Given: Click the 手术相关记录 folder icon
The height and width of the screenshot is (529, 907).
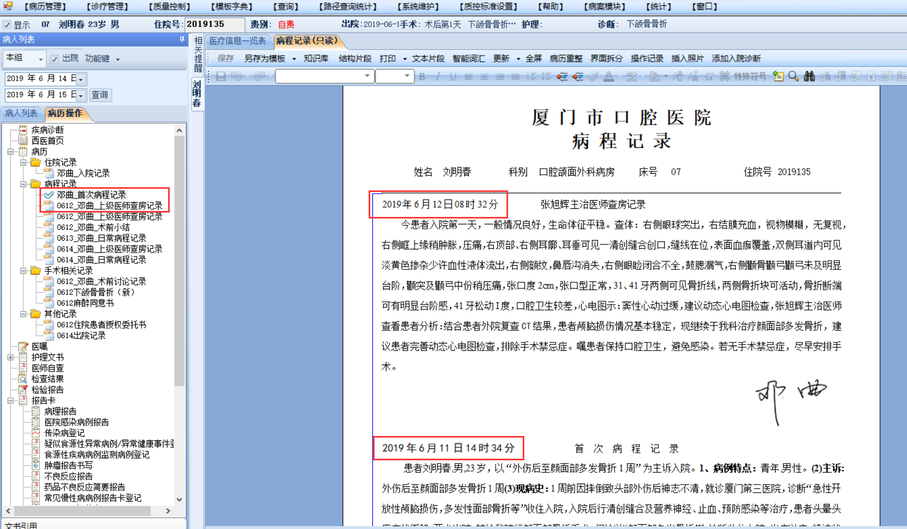Looking at the screenshot, I should [36, 270].
